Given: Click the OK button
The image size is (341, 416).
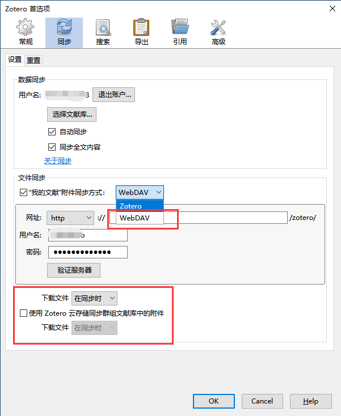Looking at the screenshot, I should tap(214, 401).
